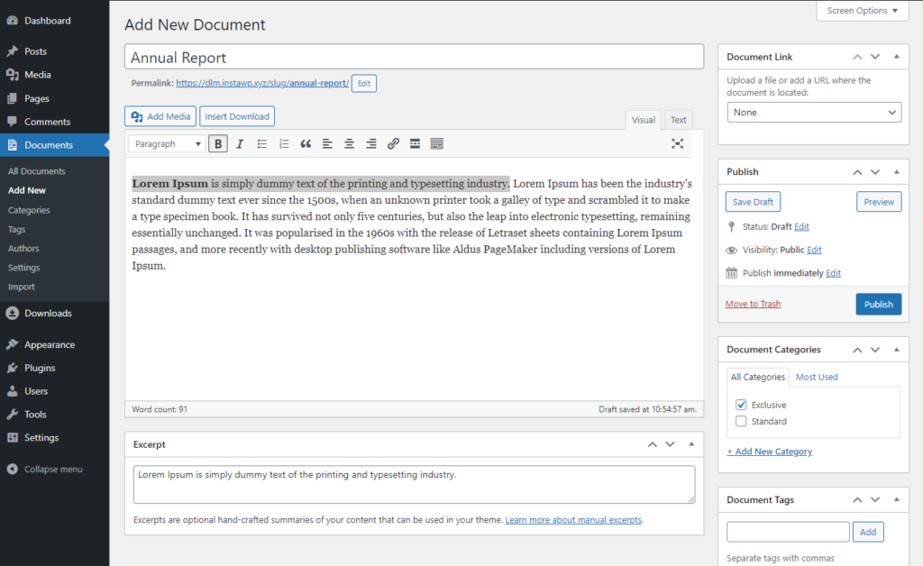Expand the Screen Options panel
923x566 pixels.
click(863, 11)
